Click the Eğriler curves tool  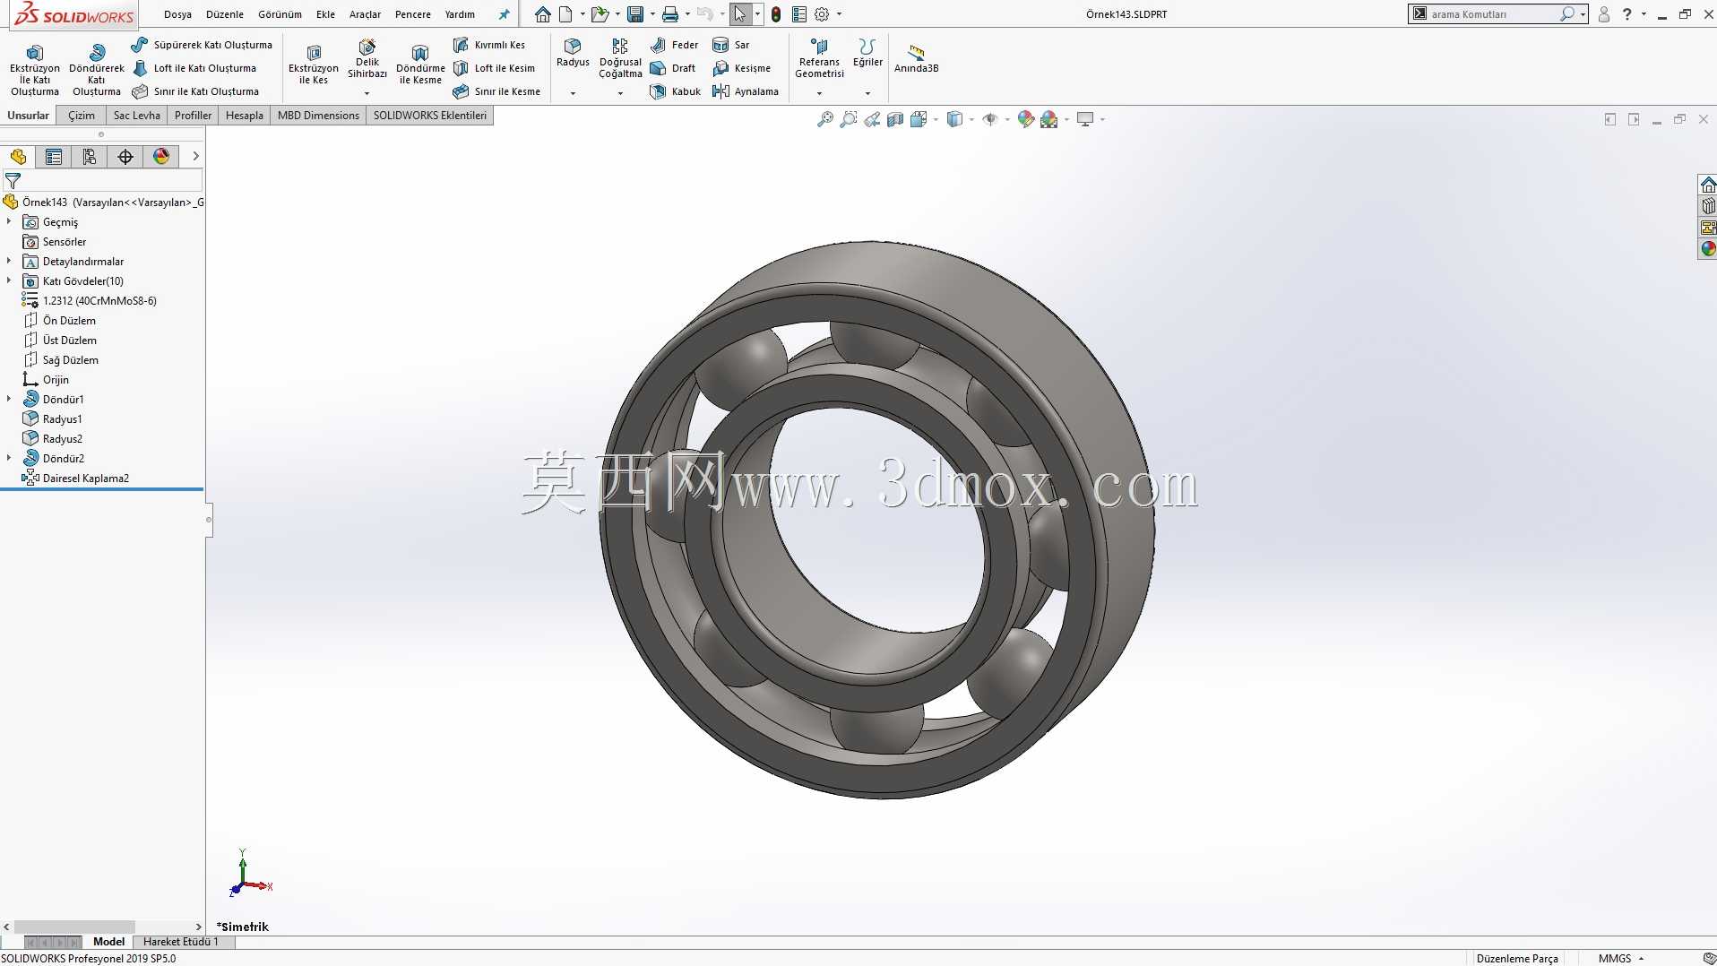click(x=867, y=53)
